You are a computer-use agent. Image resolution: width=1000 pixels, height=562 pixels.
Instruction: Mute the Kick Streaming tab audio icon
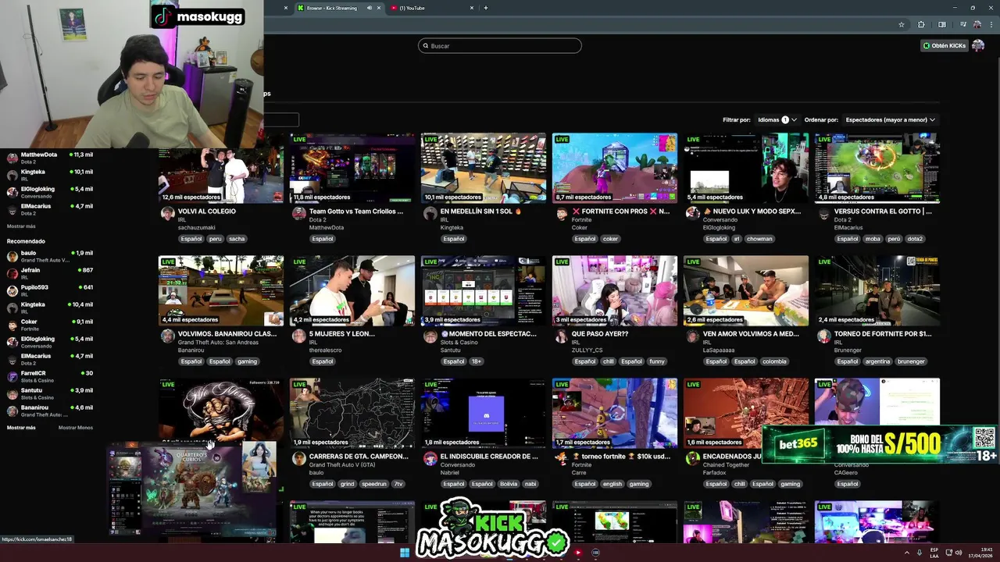click(370, 8)
